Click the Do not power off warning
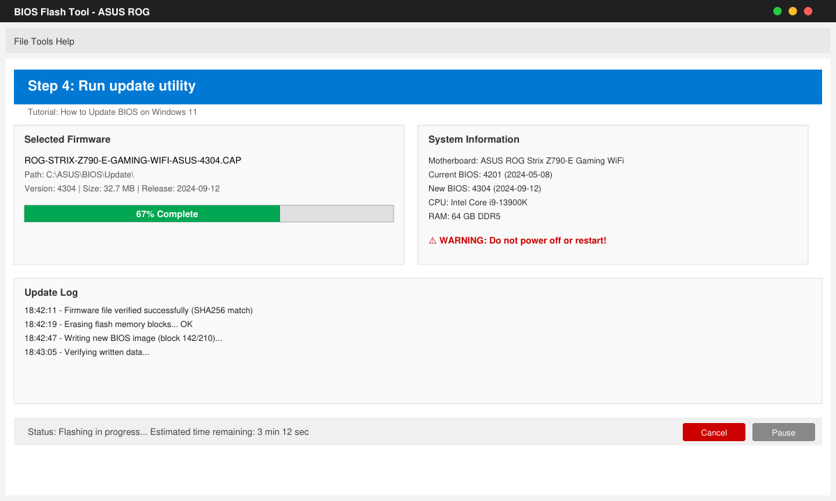836x501 pixels. [518, 241]
